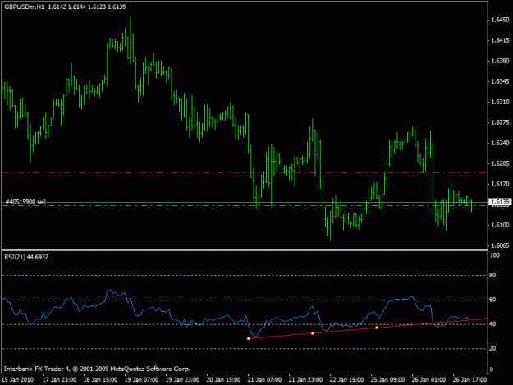Click the 1.6240 price scale label

[x=500, y=143]
